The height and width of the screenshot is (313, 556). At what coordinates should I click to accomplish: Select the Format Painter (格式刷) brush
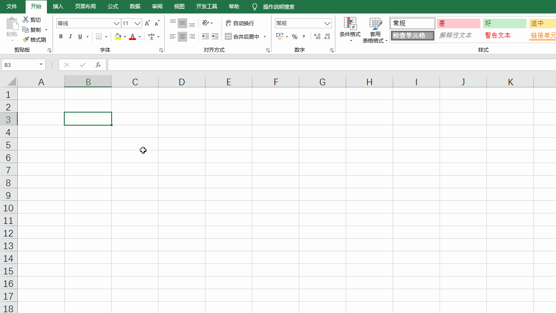(34, 40)
